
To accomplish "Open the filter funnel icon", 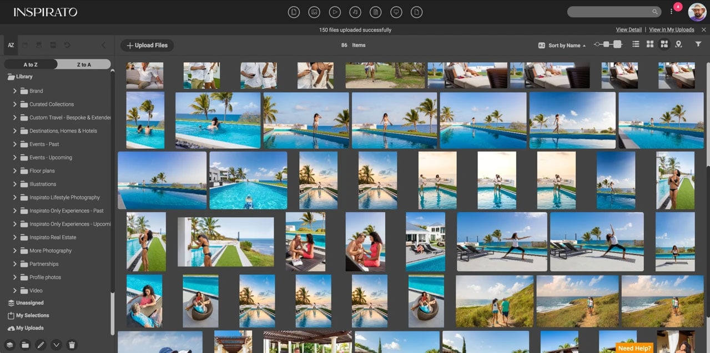I will [x=698, y=44].
